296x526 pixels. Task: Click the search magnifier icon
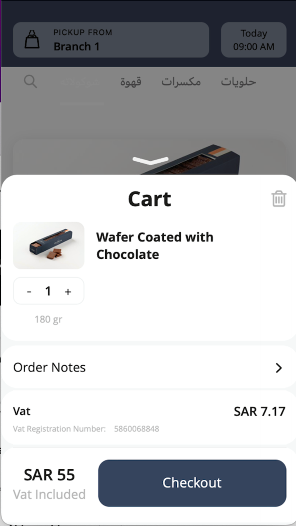(x=30, y=81)
